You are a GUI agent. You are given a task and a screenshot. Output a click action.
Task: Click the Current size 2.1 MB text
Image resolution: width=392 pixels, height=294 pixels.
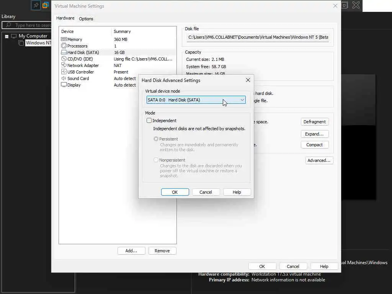(205, 59)
